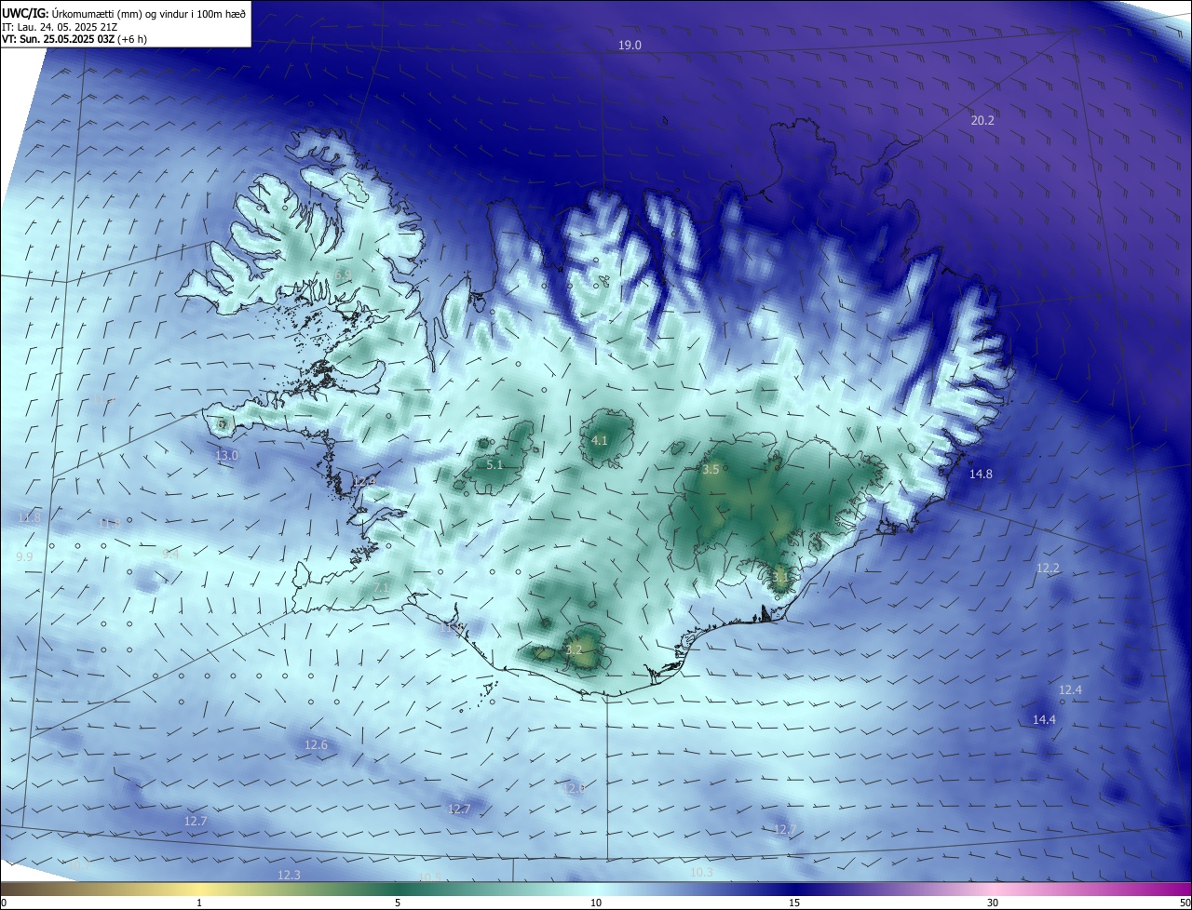
Task: Click the 4.1 value over the glacier
Action: tap(600, 441)
